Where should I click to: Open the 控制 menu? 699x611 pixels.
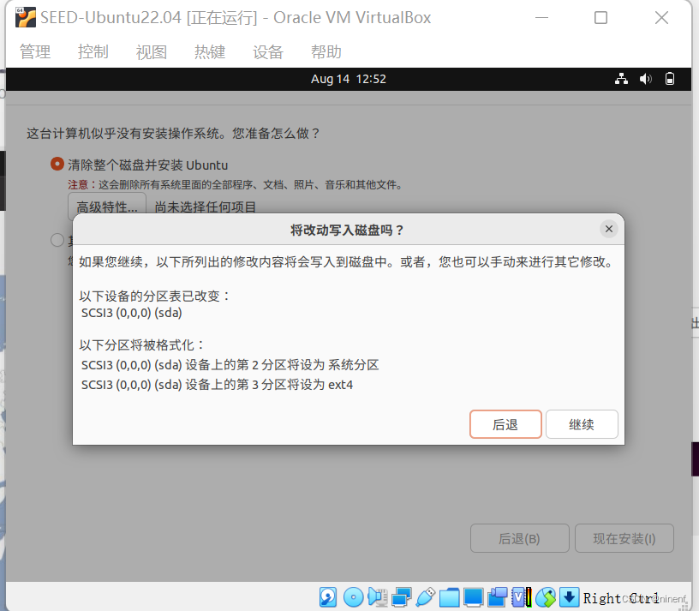(93, 51)
